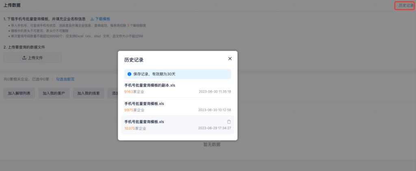The image size is (416, 171).
Task: Click the upload arrow icon in 上传文件
Action: pos(24,58)
